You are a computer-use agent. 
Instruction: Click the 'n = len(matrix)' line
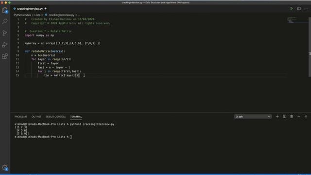[43, 55]
